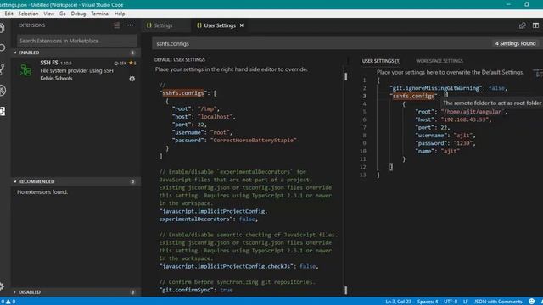The width and height of the screenshot is (543, 305).
Task: Click the sshfs.configs settings search box
Action: pos(322,43)
